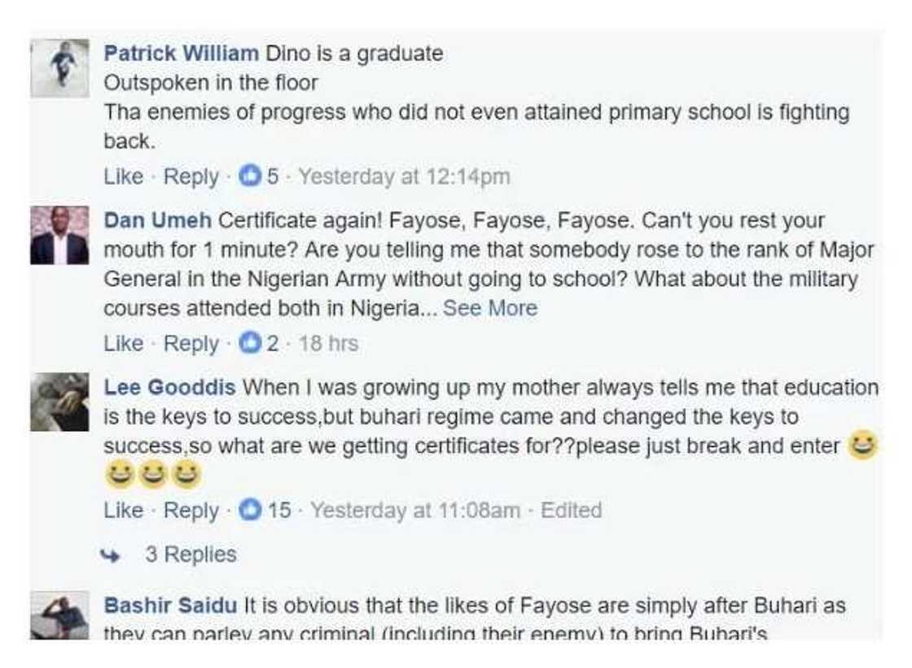This screenshot has height=668, width=912.
Task: Like Lee Gooddis's comment
Action: click(x=123, y=511)
